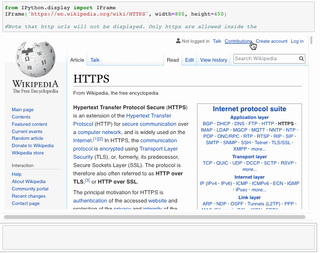Viewport: 320px width, 253px height.
Task: Open Random article from sidebar
Action: pyautogui.click(x=27, y=138)
